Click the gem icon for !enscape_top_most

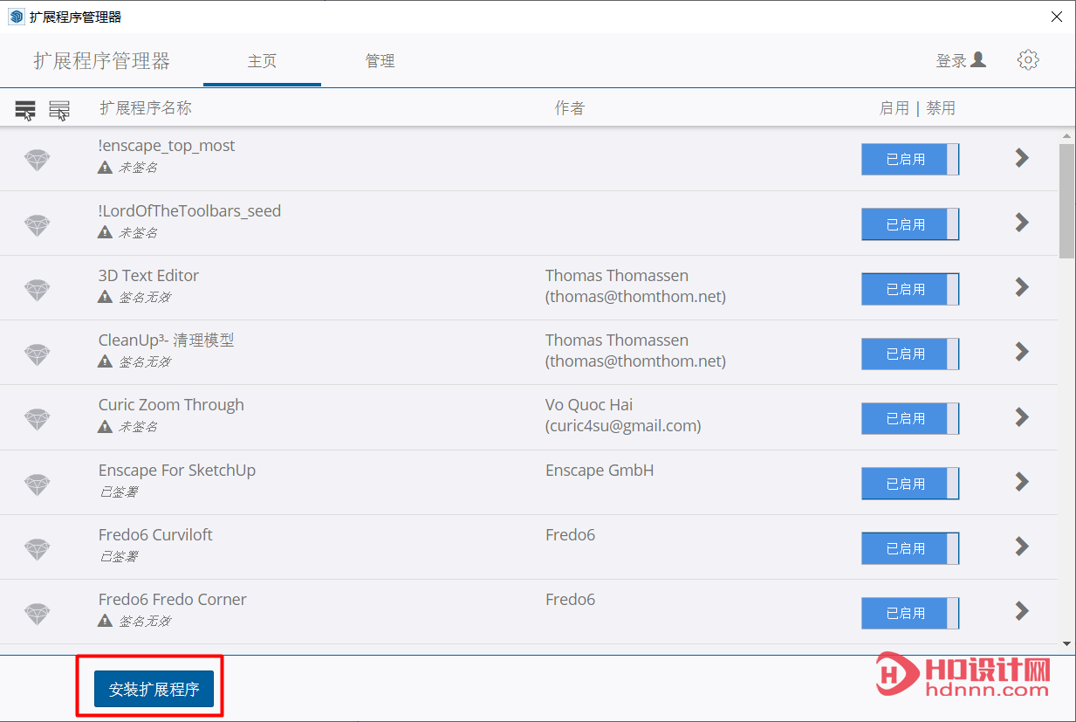[x=37, y=160]
